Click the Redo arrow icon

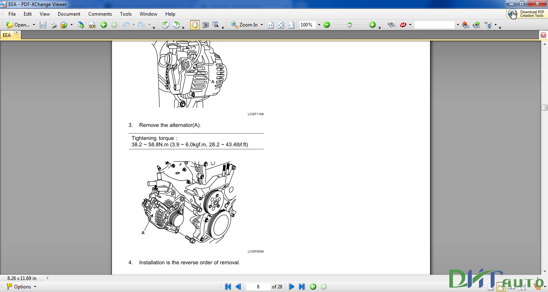tap(142, 25)
